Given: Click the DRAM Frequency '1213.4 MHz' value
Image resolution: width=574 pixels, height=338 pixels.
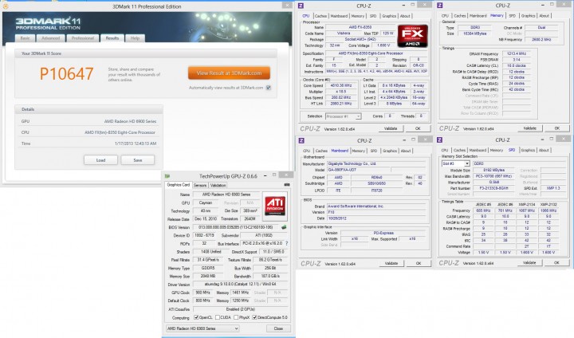Looking at the screenshot, I should click(517, 53).
